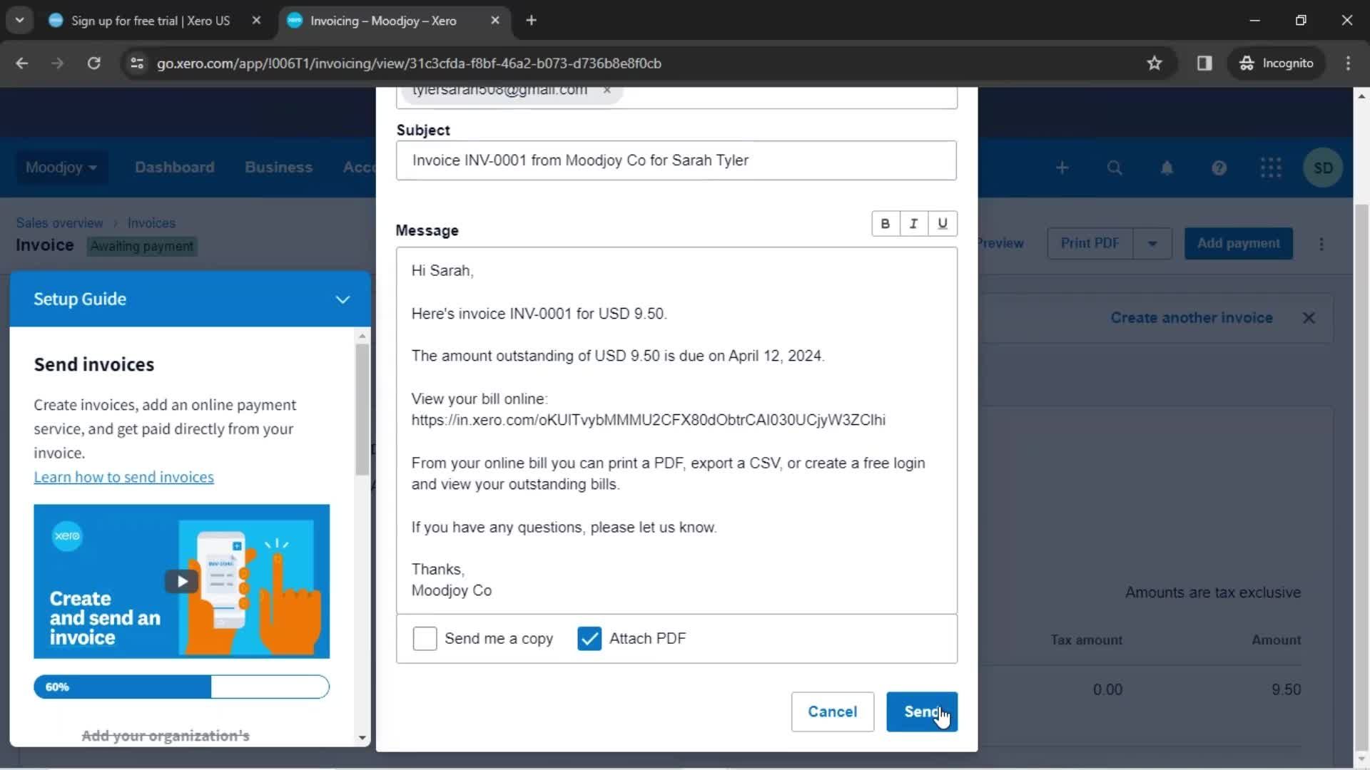Open the Moodjoy organization dropdown
The width and height of the screenshot is (1370, 770).
pyautogui.click(x=61, y=168)
